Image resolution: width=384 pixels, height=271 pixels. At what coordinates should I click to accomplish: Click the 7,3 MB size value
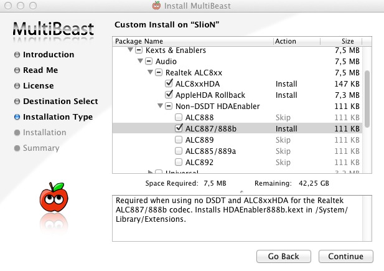click(347, 95)
